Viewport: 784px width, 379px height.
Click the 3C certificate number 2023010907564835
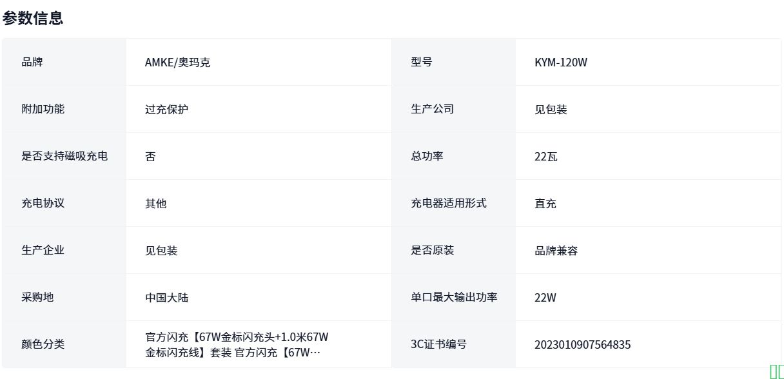pos(582,345)
